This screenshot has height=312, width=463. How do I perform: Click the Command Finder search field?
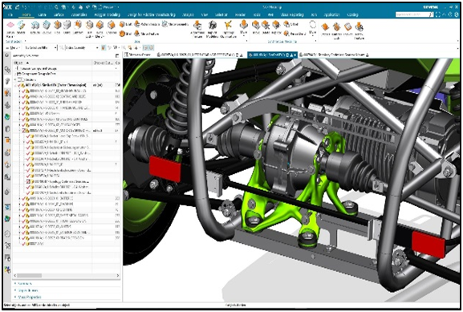(x=413, y=14)
